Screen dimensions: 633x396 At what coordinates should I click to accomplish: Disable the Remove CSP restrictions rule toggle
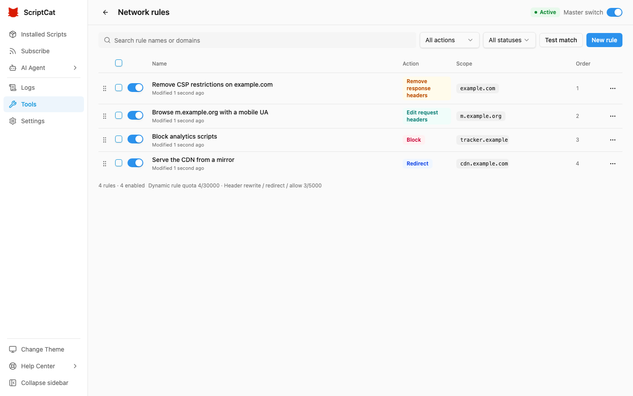click(135, 88)
